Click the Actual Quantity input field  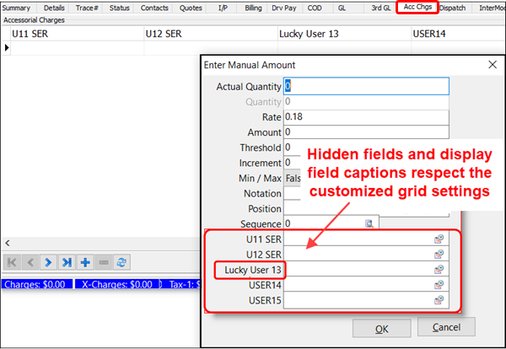click(366, 86)
